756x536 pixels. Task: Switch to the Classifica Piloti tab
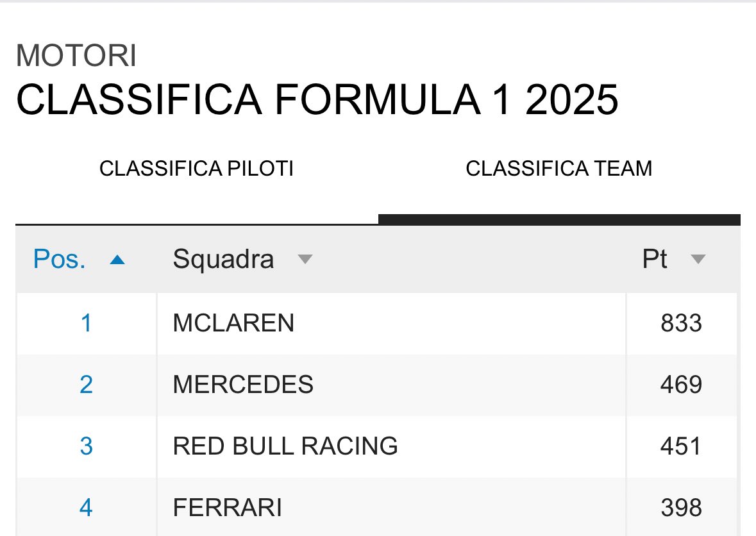tap(197, 169)
